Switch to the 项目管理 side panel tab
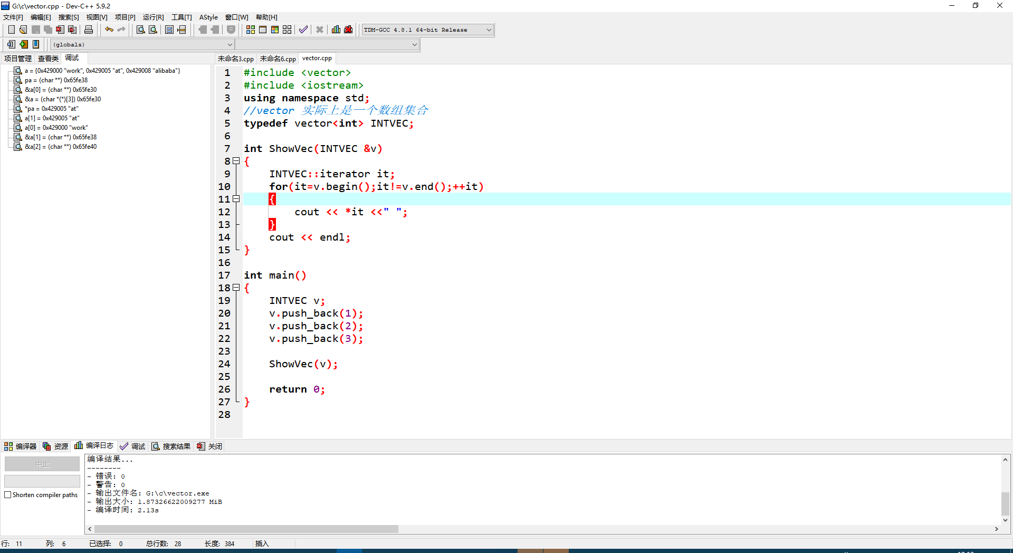 pyautogui.click(x=18, y=59)
